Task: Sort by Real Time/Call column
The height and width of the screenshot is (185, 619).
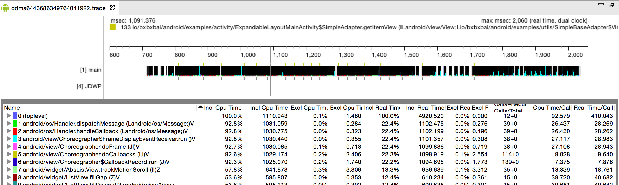Action: (x=593, y=108)
